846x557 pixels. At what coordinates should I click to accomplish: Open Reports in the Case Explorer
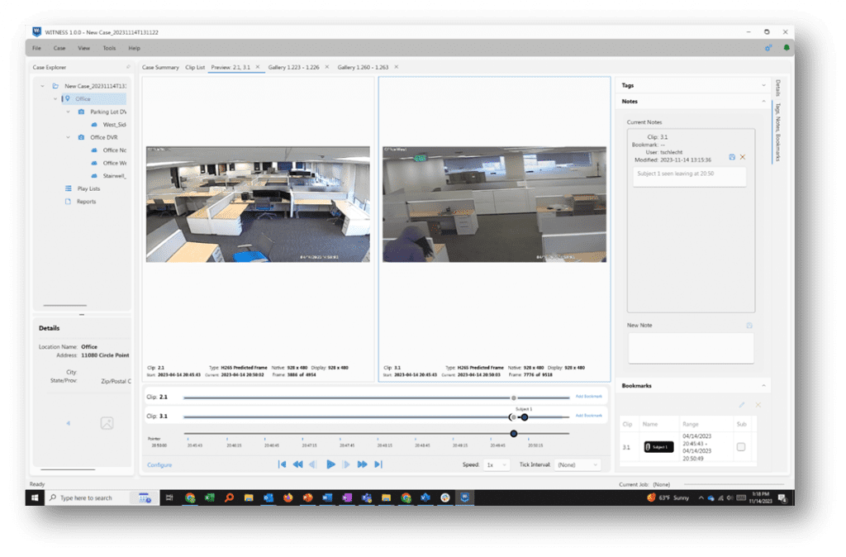pos(86,201)
